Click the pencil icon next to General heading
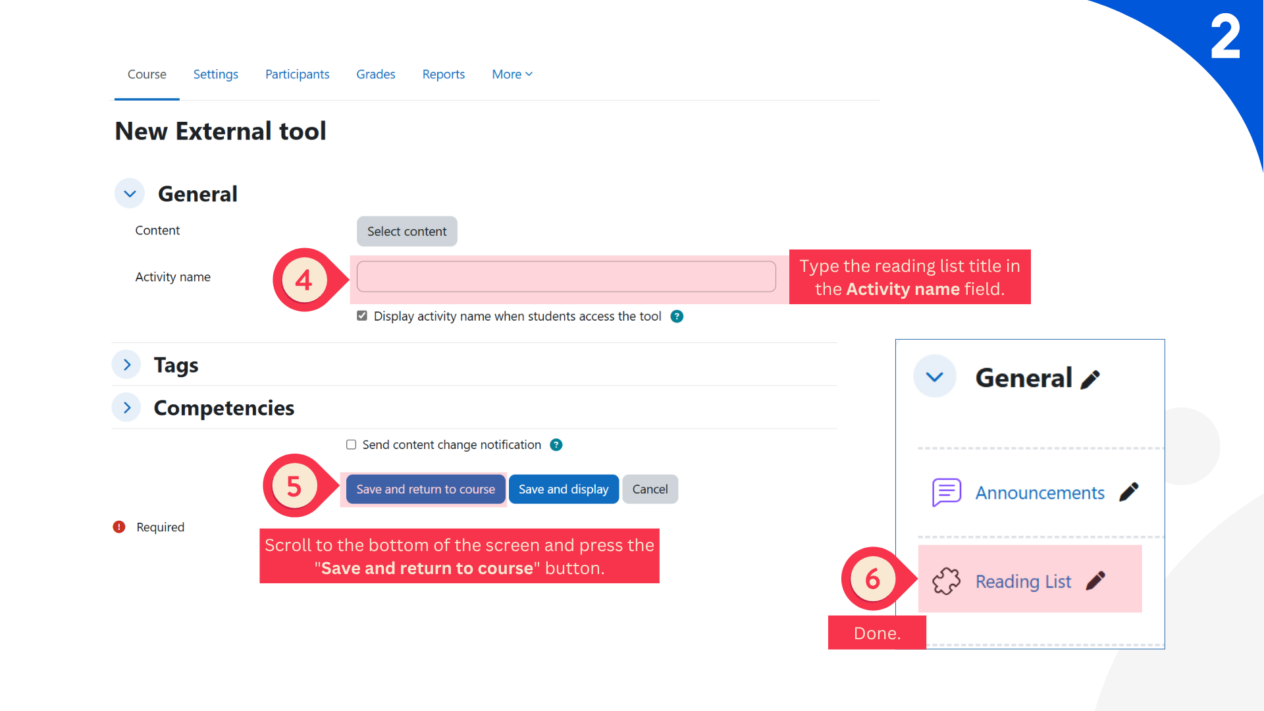Screen dimensions: 1264x711 click(x=1090, y=380)
